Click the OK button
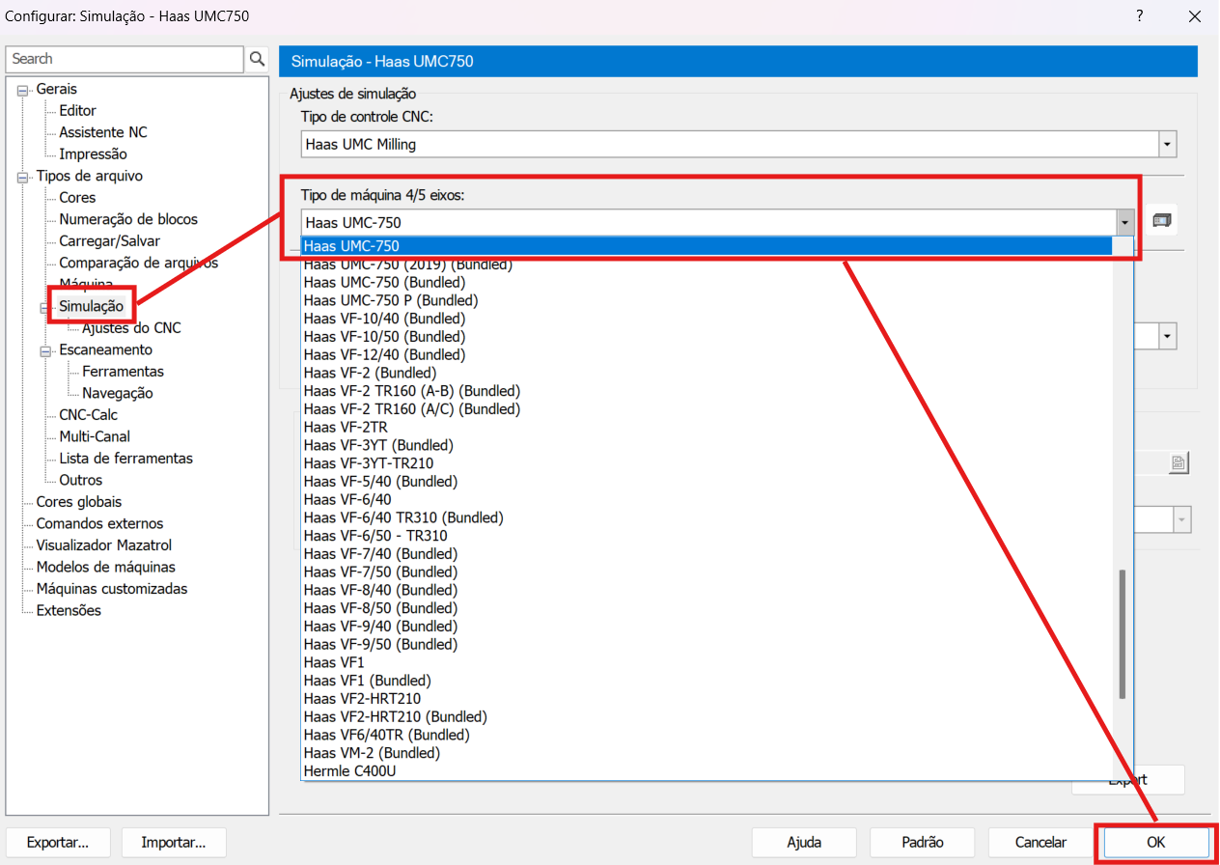This screenshot has height=865, width=1220. (x=1155, y=843)
